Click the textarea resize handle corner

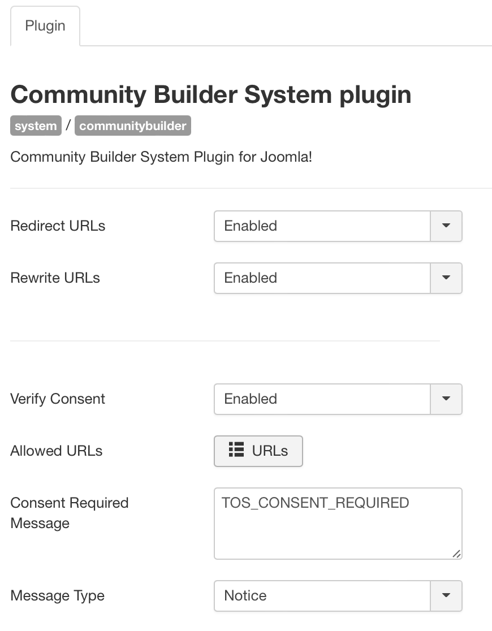(456, 554)
